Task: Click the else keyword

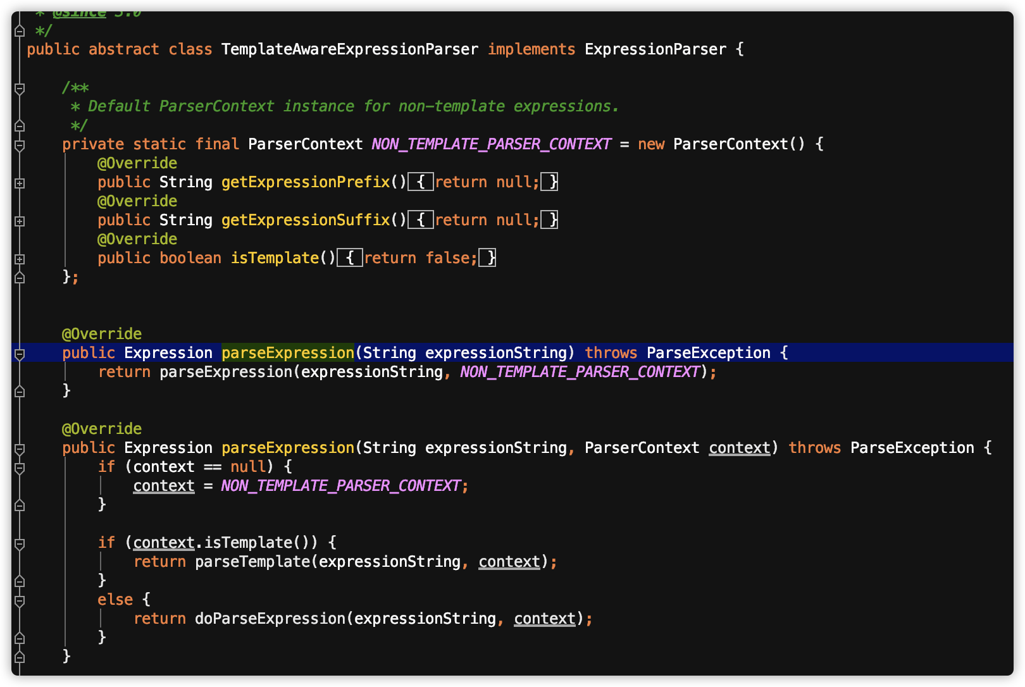Action: (115, 600)
